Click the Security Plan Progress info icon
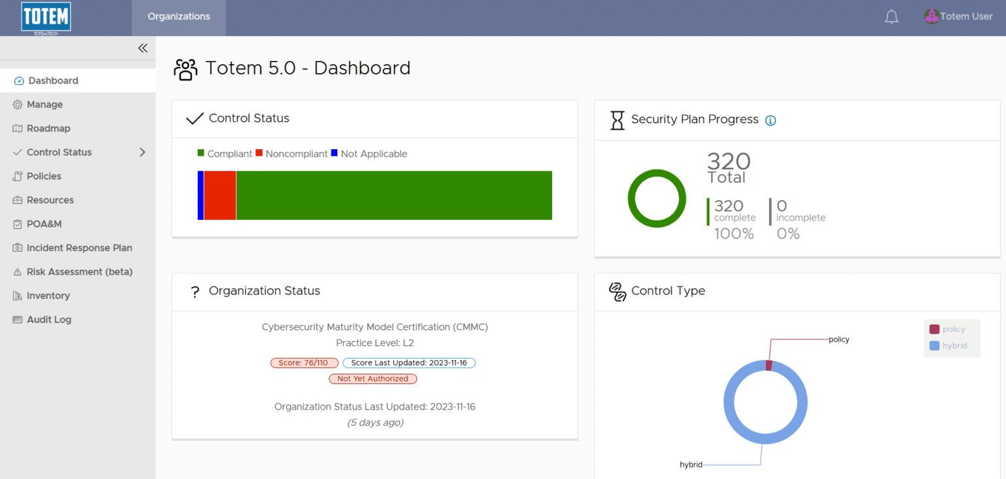 pyautogui.click(x=770, y=120)
